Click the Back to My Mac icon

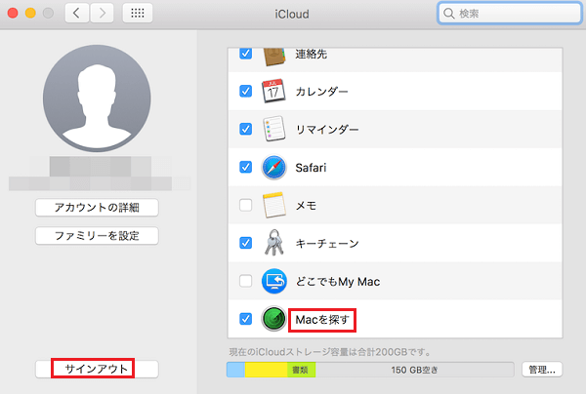273,281
